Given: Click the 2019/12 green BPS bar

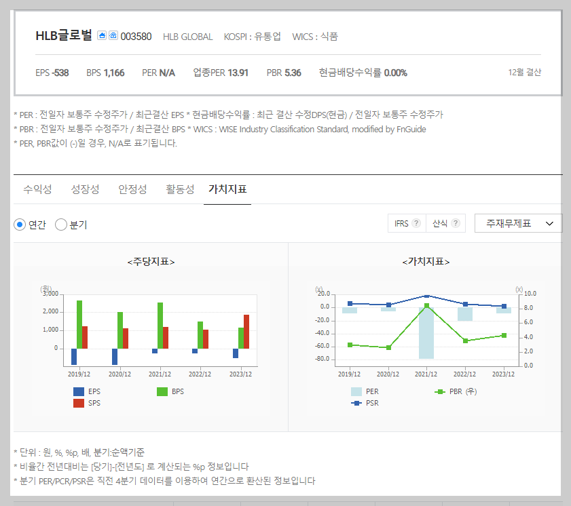Looking at the screenshot, I should click(x=79, y=324).
